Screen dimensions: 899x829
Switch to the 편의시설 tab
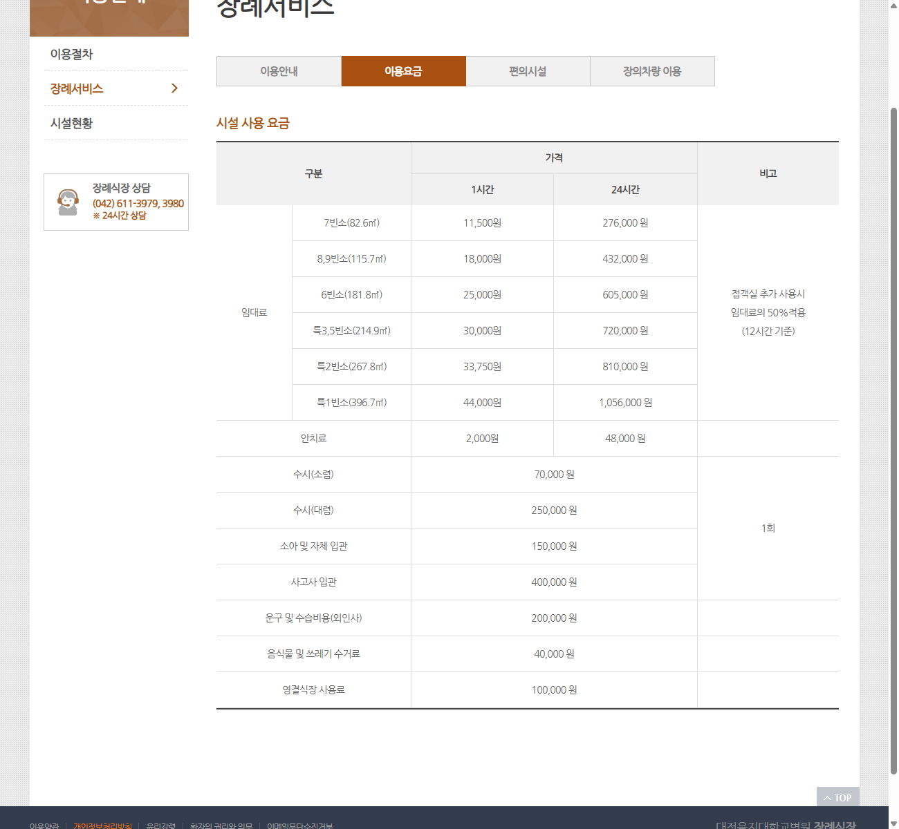(x=528, y=71)
